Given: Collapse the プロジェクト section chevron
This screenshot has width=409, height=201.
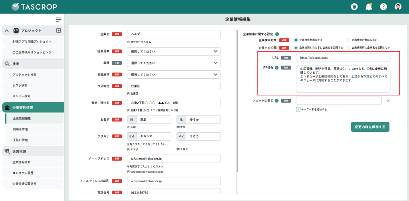Looking at the screenshot, I should [x=7, y=30].
